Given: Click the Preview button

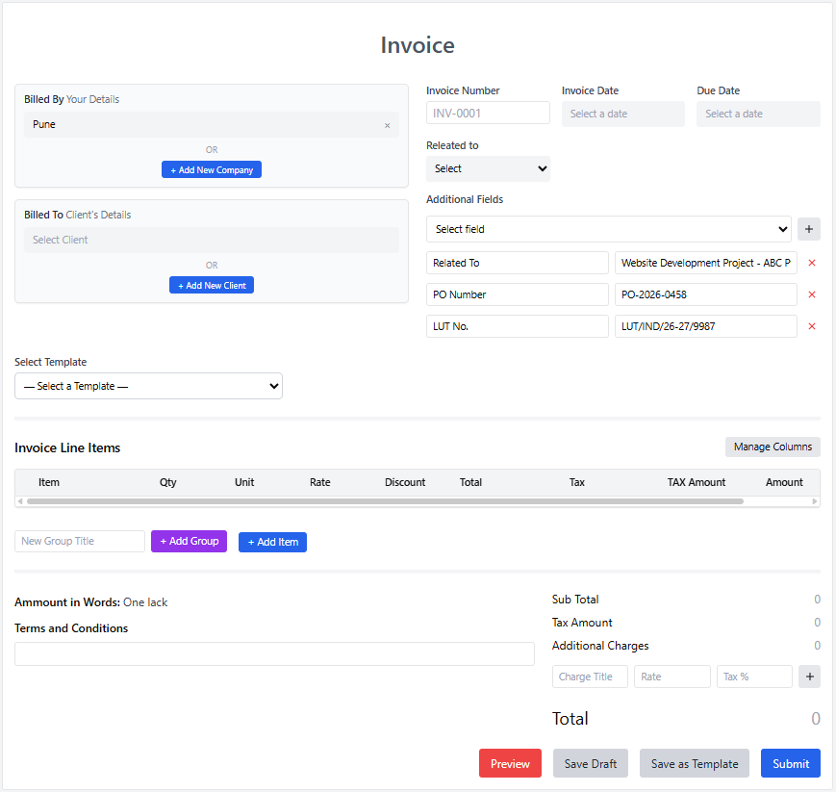Looking at the screenshot, I should (x=510, y=763).
